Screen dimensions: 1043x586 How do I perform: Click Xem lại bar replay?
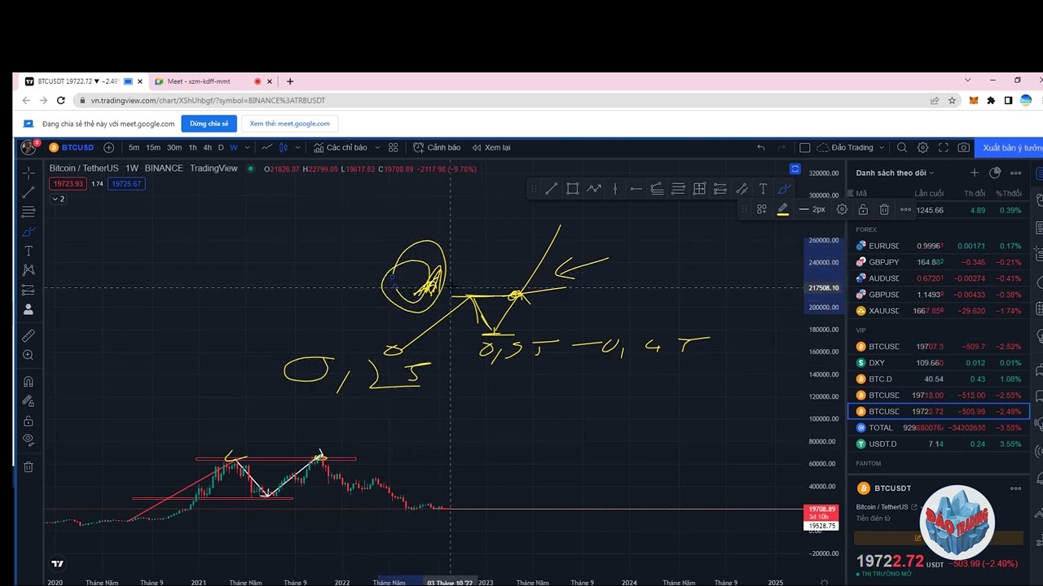pyautogui.click(x=490, y=147)
